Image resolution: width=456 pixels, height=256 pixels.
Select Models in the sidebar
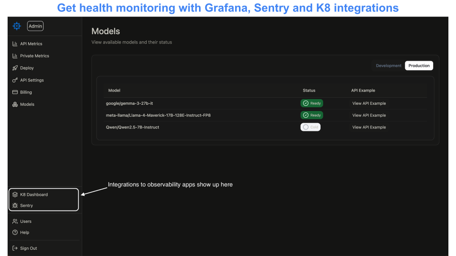click(x=27, y=104)
